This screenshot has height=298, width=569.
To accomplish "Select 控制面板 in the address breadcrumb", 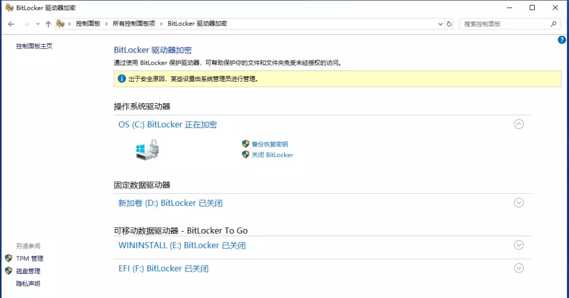I will [x=88, y=24].
